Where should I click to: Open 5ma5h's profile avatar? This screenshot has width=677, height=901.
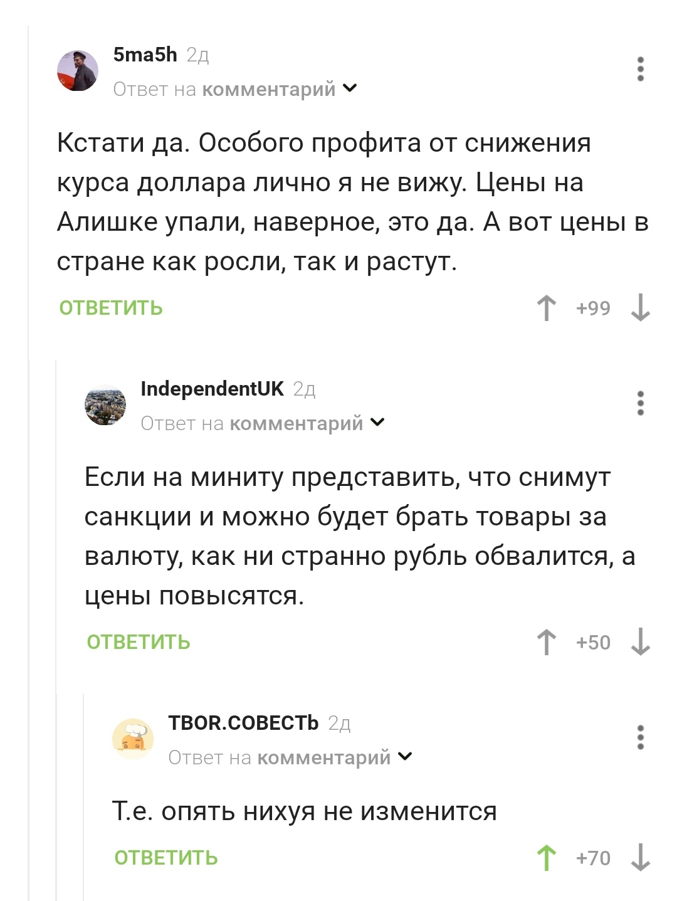tap(78, 71)
